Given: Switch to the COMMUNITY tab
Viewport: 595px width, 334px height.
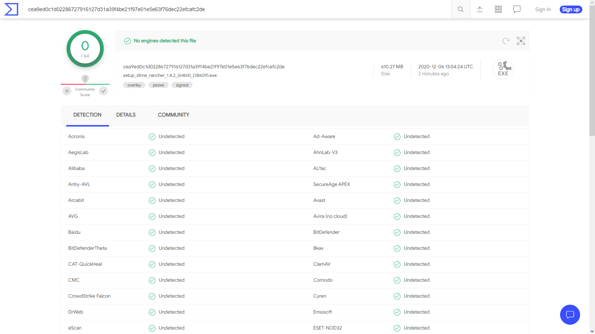Looking at the screenshot, I should (173, 115).
